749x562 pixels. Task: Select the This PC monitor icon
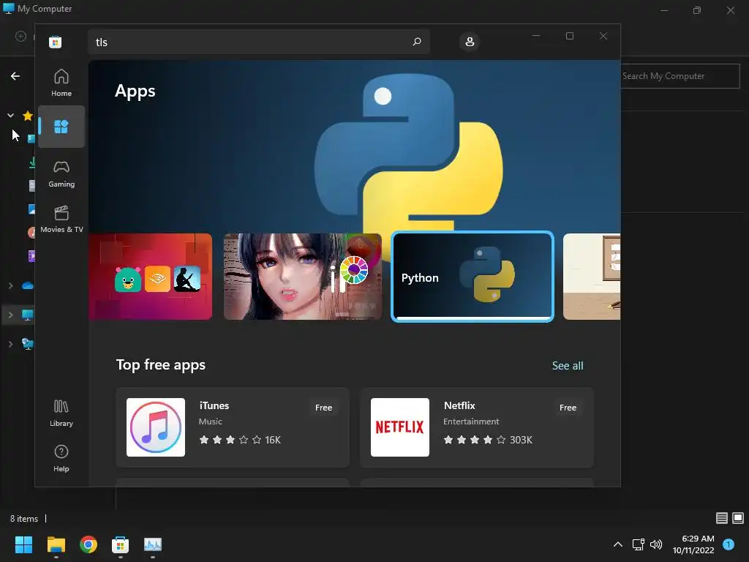pos(28,315)
